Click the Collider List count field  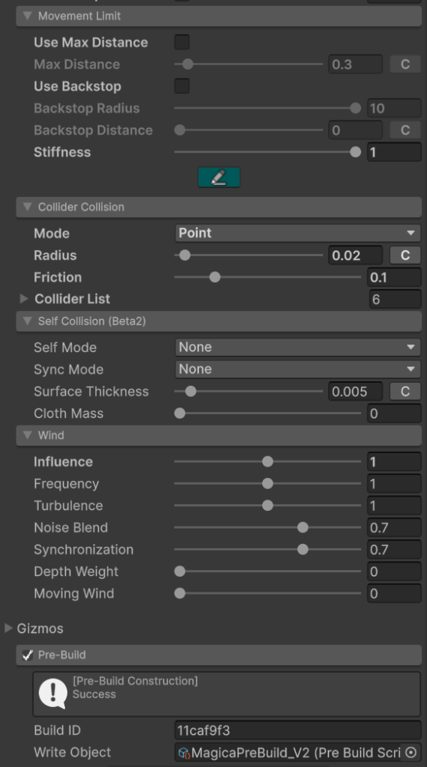396,299
